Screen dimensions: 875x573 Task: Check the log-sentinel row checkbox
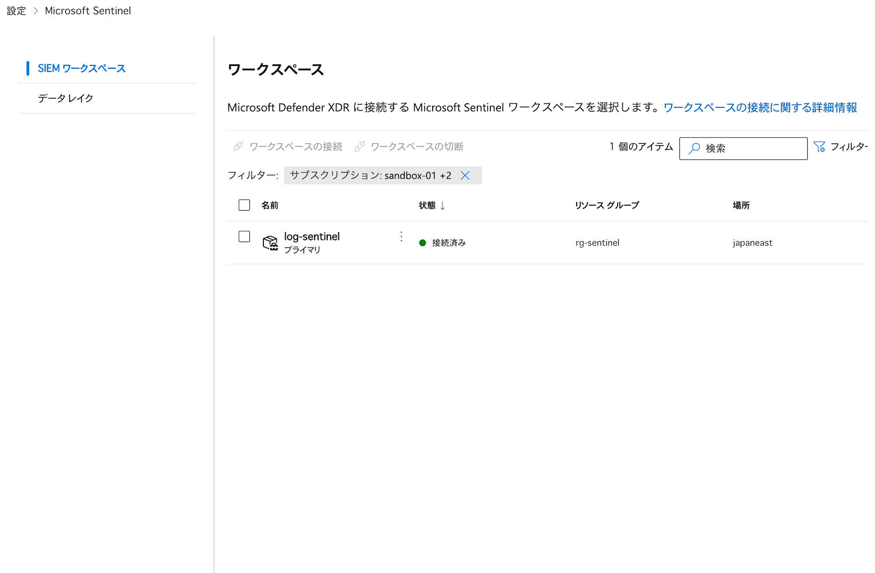tap(244, 236)
